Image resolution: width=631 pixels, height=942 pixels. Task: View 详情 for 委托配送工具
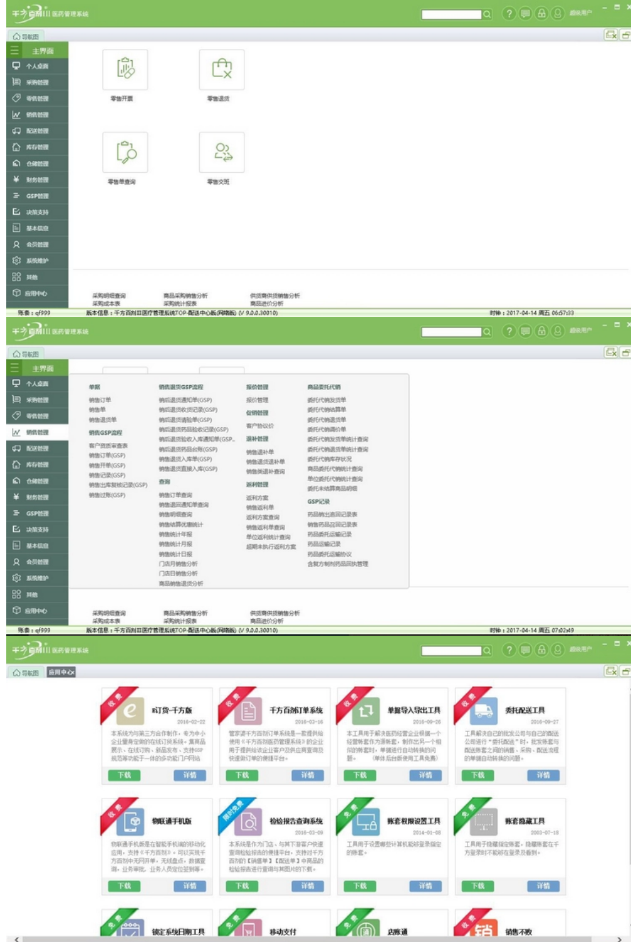click(x=543, y=775)
